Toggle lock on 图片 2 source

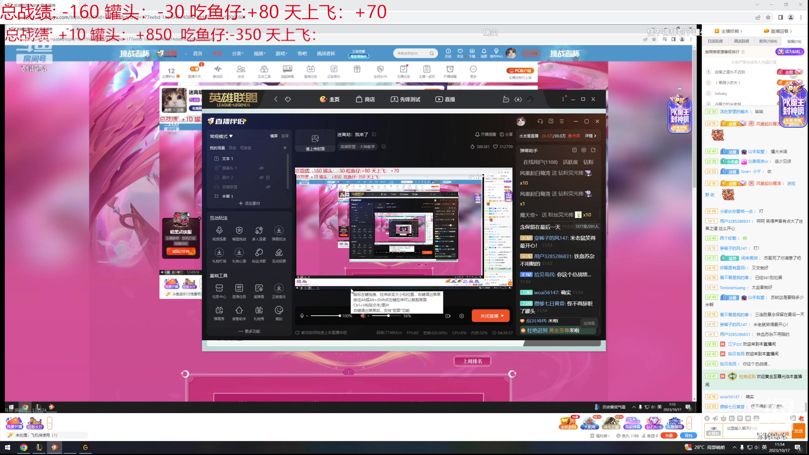[x=268, y=178]
